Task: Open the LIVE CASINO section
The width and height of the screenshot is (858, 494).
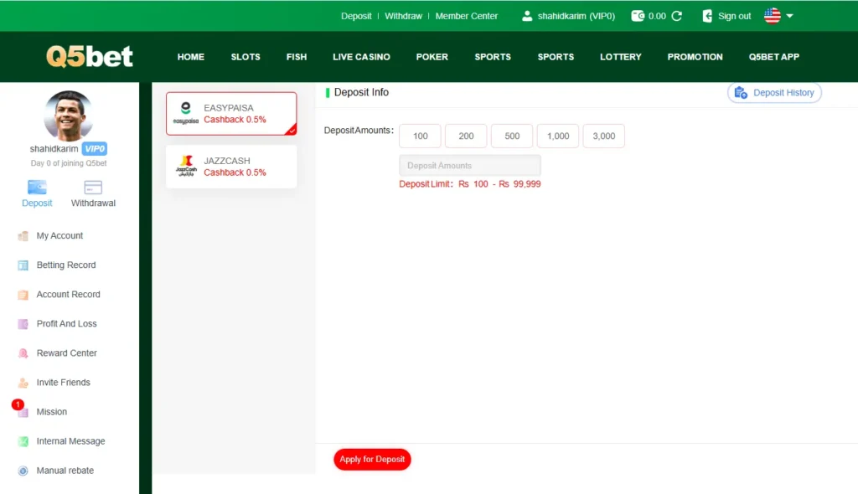Action: click(361, 57)
